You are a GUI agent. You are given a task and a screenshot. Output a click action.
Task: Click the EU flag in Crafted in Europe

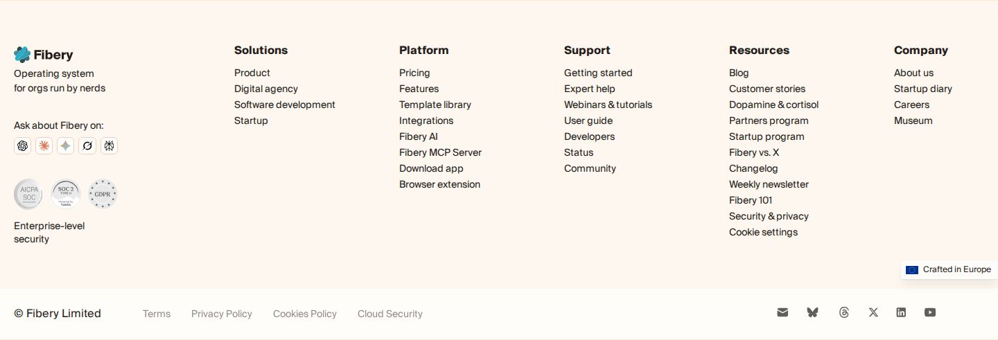(912, 269)
